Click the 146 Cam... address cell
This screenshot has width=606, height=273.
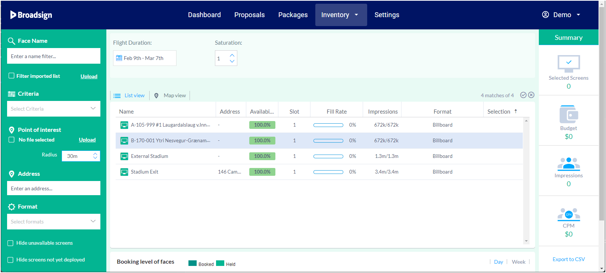click(x=229, y=172)
